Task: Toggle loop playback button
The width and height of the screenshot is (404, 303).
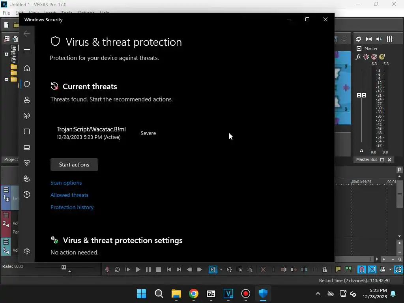Action: tap(117, 269)
